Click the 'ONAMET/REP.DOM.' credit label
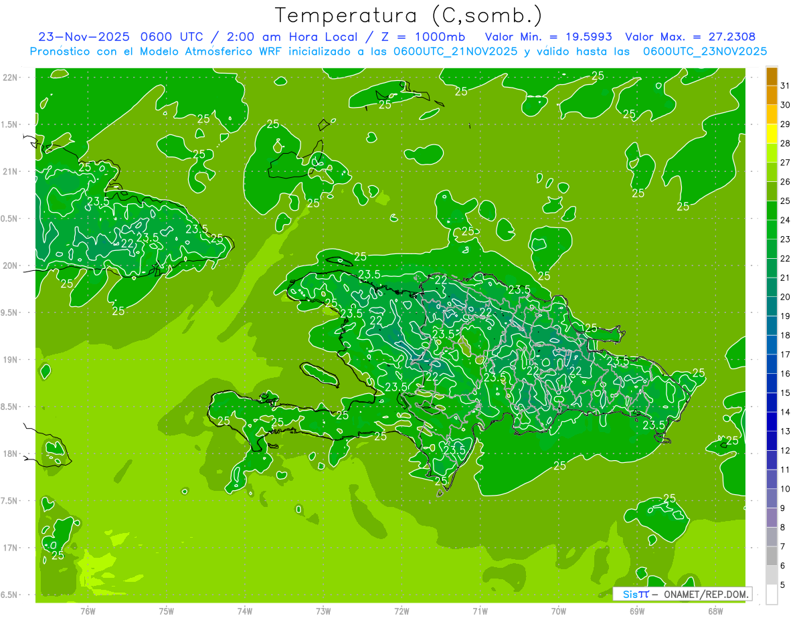803x620 pixels. point(706,594)
